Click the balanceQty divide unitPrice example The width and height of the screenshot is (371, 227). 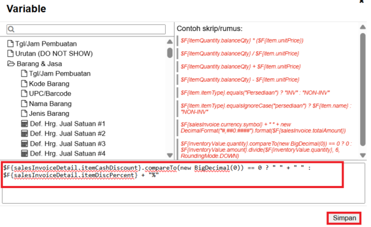click(x=240, y=54)
